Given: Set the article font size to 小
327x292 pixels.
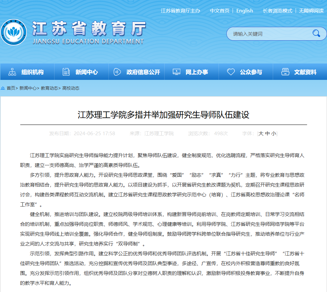Looking at the screenshot, I should pos(274,134).
